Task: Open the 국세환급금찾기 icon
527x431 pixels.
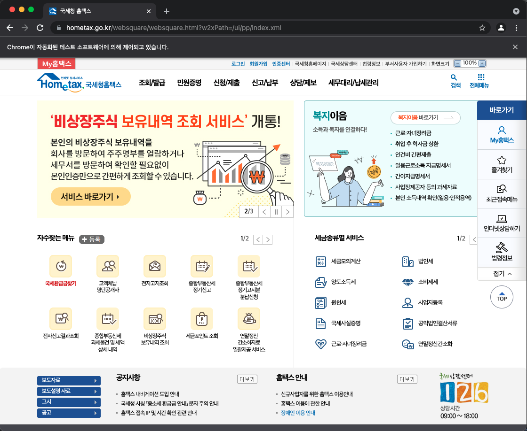Action: [x=61, y=266]
